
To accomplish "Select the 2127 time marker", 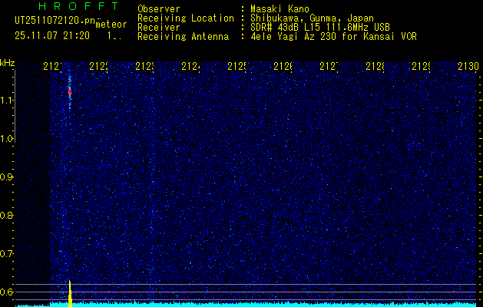I will 329,67.
